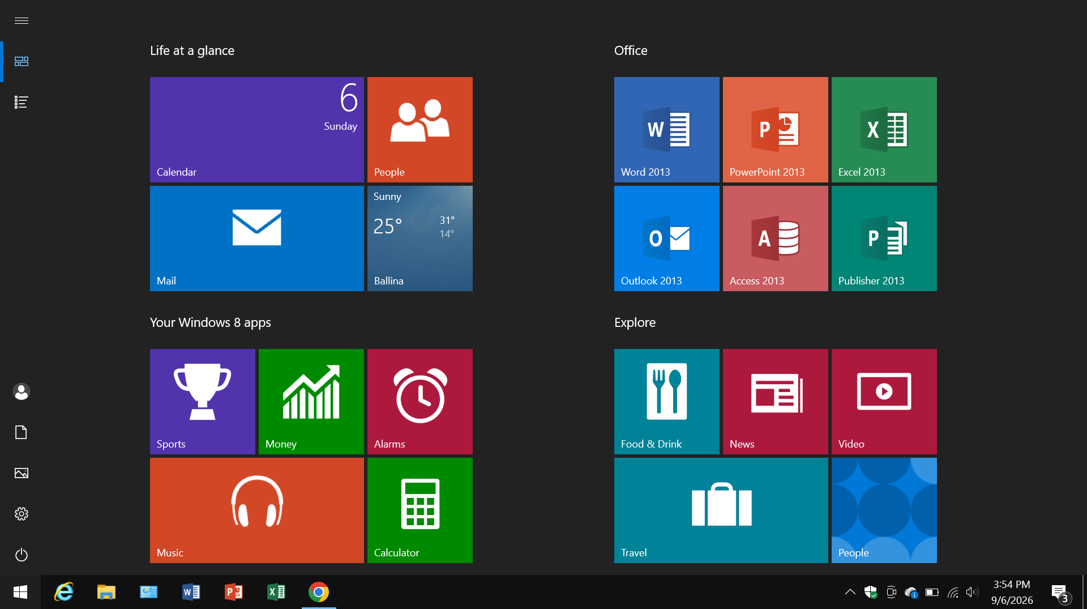Open the Power options
Screen dimensions: 1087x609
pos(22,555)
